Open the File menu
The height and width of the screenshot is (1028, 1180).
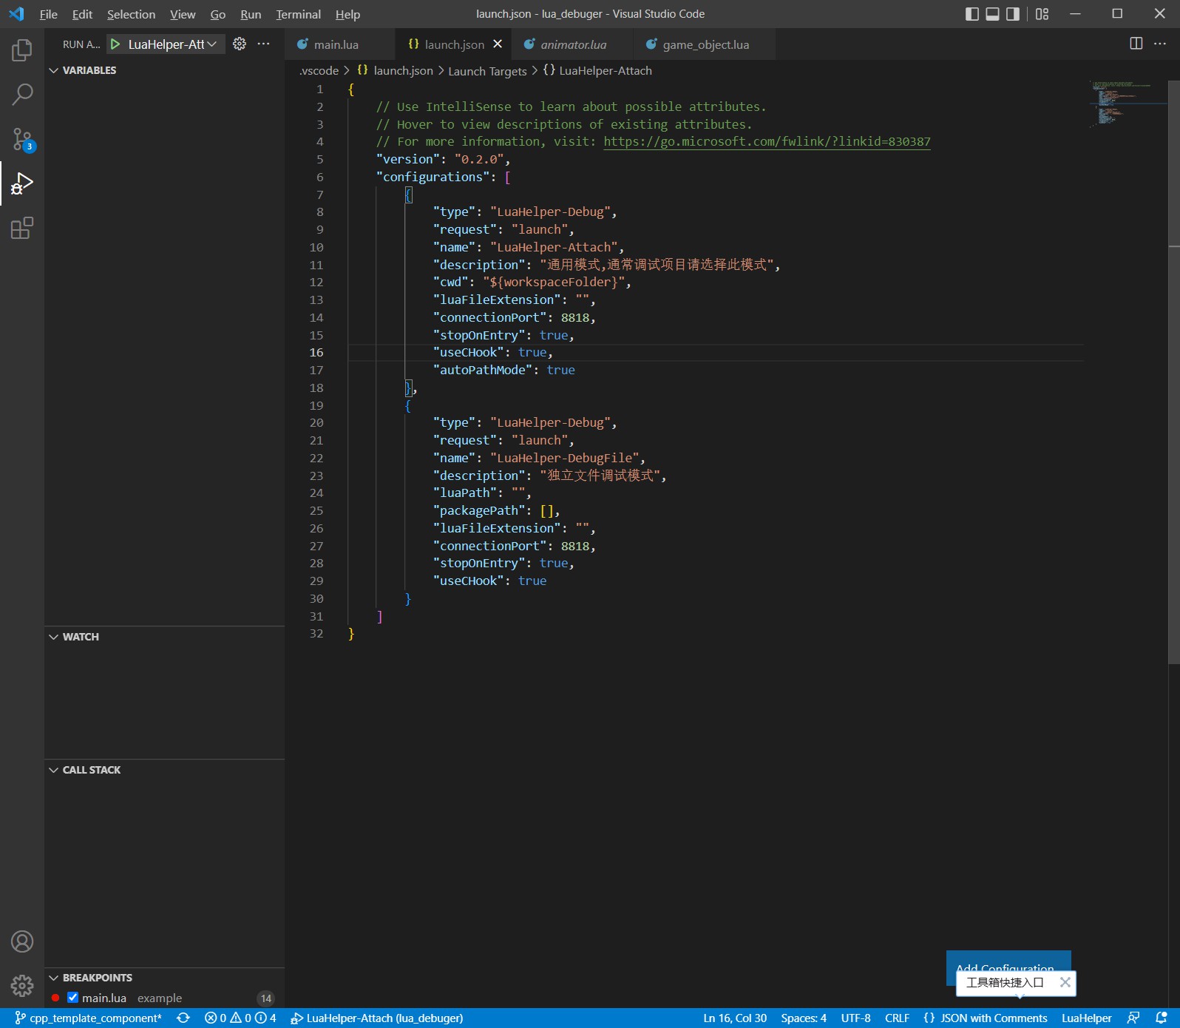point(48,14)
